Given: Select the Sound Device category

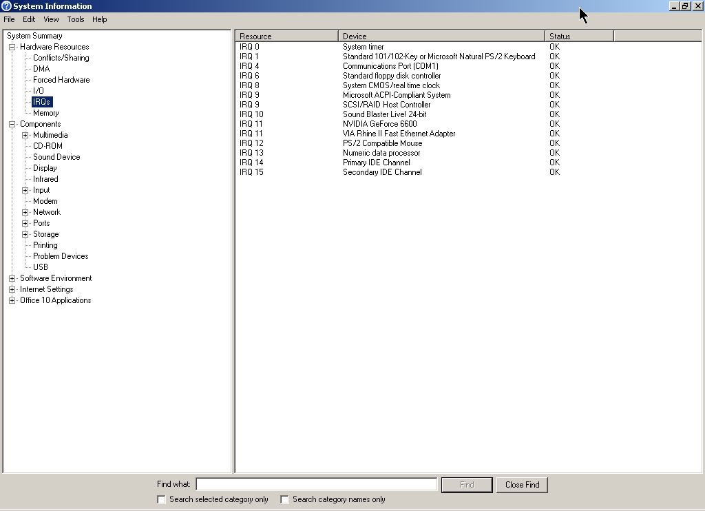Looking at the screenshot, I should tap(56, 157).
